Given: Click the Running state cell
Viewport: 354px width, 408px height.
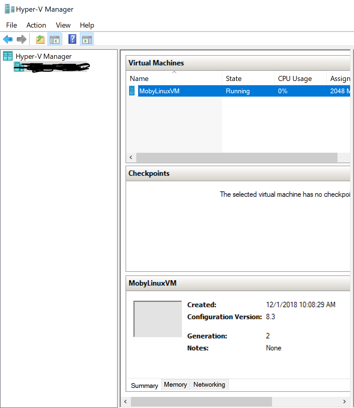Looking at the screenshot, I should coord(238,91).
